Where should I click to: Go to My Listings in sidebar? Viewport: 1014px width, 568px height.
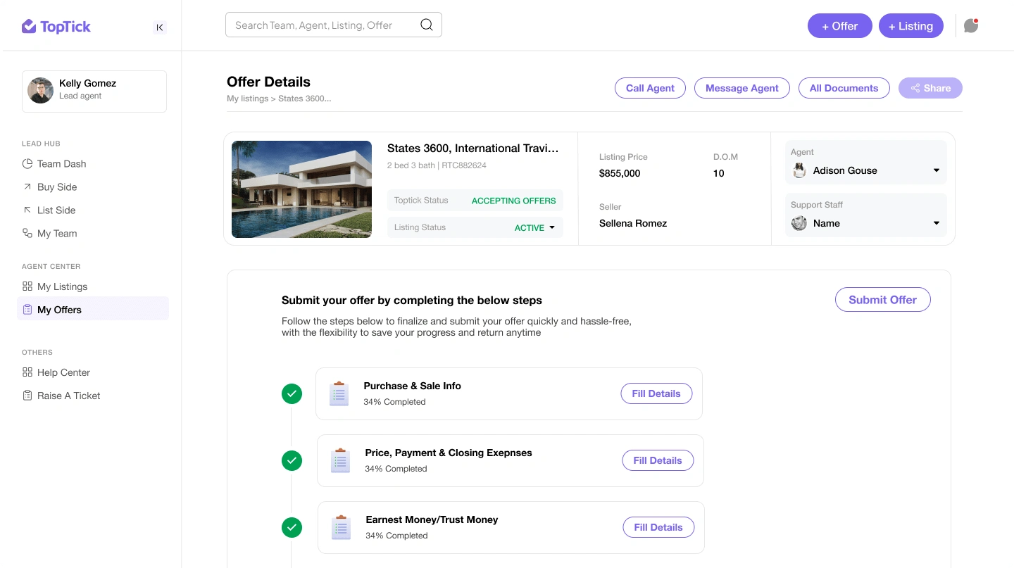(62, 286)
